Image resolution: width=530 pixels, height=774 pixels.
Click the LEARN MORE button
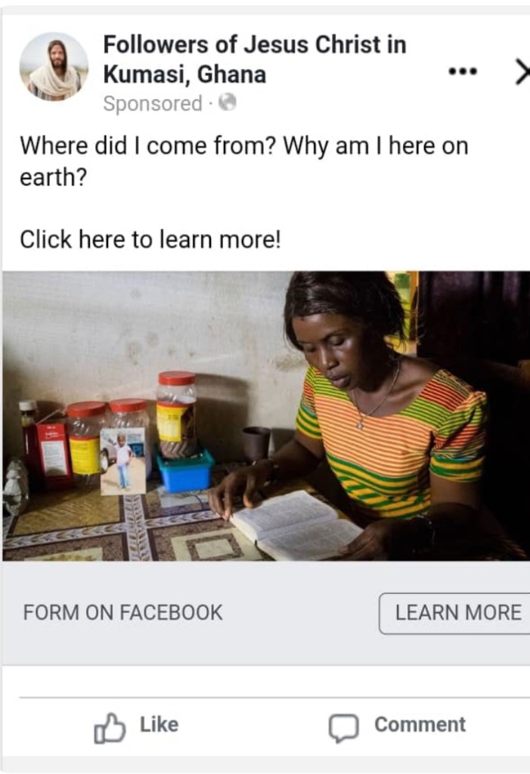[x=457, y=613]
